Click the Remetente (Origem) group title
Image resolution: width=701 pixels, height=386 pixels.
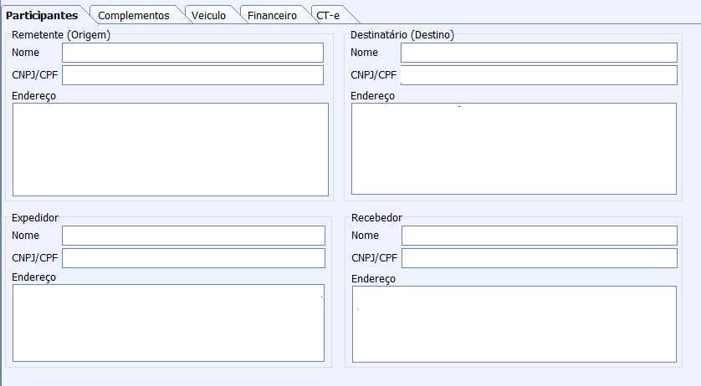coord(61,35)
